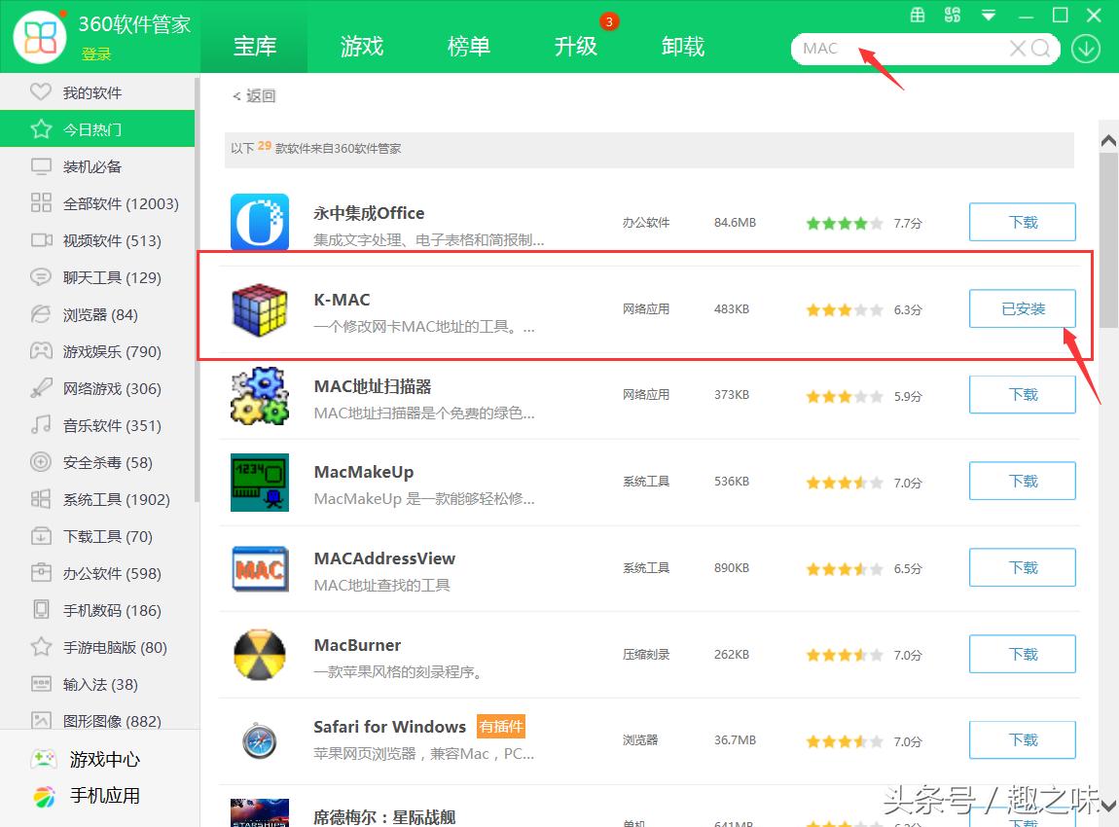Switch to the 游戏 tab

coord(361,46)
